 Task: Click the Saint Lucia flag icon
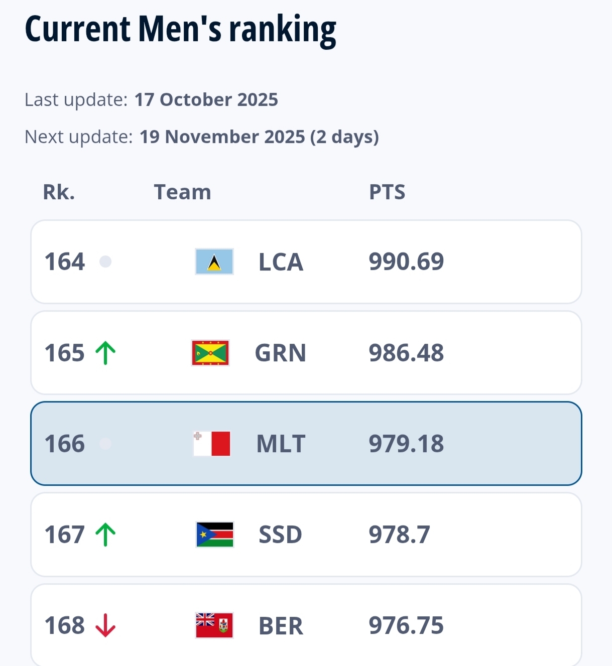(214, 261)
